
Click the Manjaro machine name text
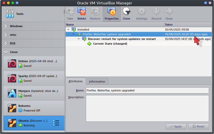(24, 91)
